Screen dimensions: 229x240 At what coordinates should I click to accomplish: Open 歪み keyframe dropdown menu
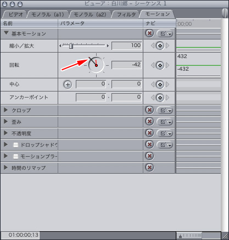[165, 122]
